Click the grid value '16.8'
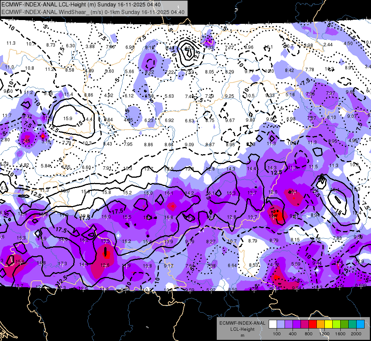 click(169, 217)
